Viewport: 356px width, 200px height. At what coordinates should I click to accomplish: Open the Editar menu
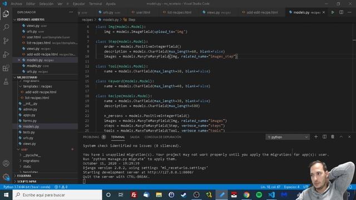click(31, 4)
